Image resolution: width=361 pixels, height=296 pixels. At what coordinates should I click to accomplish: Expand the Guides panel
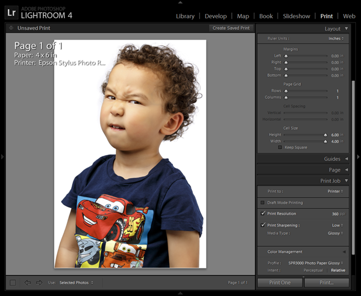[346, 159]
